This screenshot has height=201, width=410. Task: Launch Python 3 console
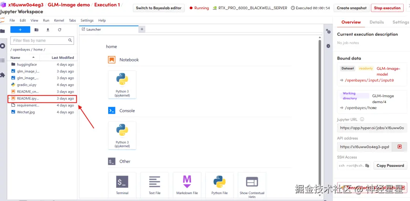pos(122,135)
